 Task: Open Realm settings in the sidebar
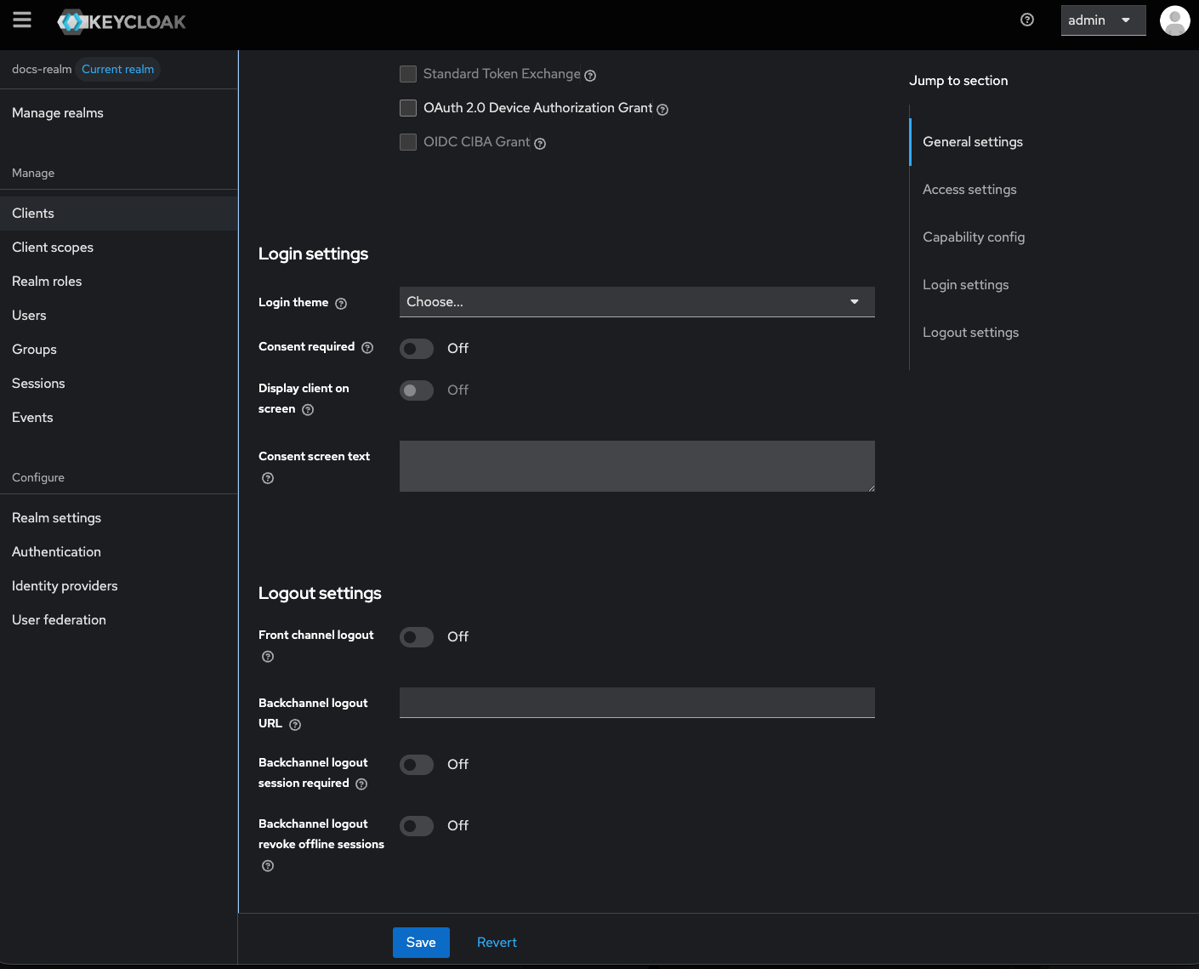point(56,518)
